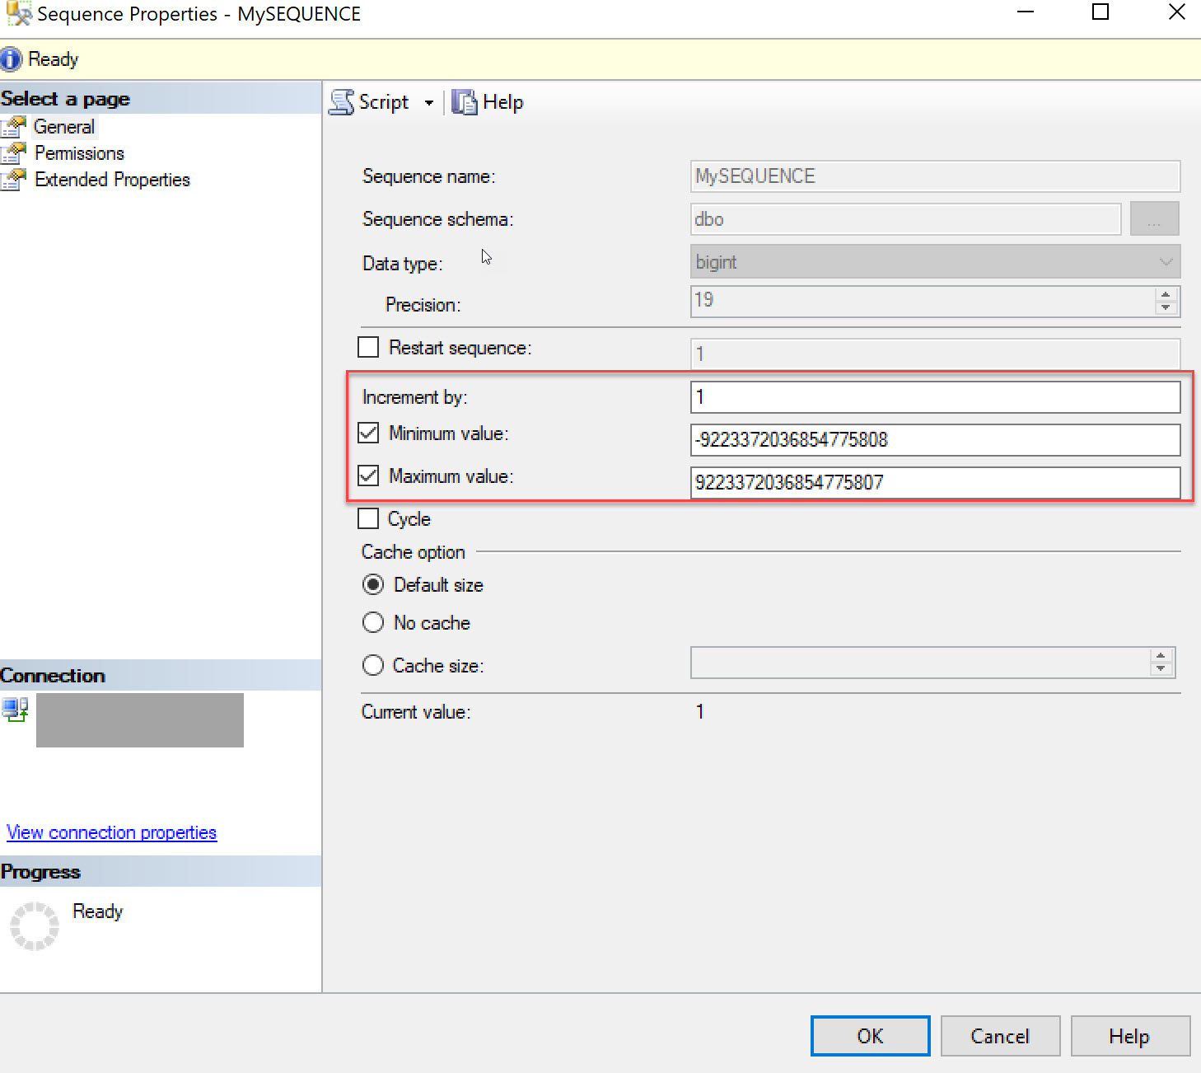Select the No cache radio option

(373, 622)
